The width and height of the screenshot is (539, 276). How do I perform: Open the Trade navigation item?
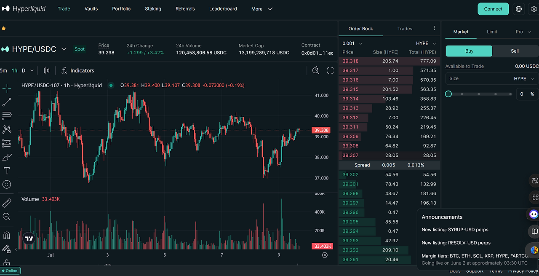click(x=64, y=9)
